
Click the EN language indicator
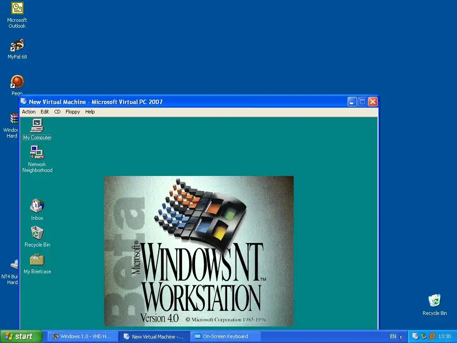click(393, 336)
